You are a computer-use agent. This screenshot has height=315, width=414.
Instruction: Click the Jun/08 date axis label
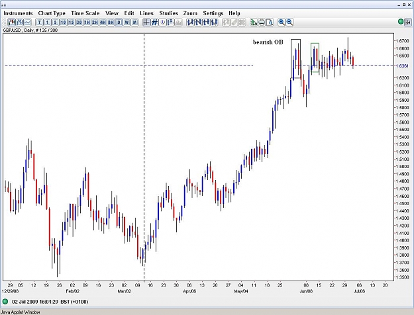click(x=306, y=291)
